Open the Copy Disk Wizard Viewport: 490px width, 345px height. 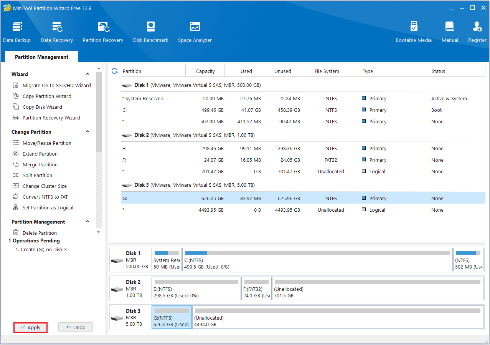coord(43,107)
